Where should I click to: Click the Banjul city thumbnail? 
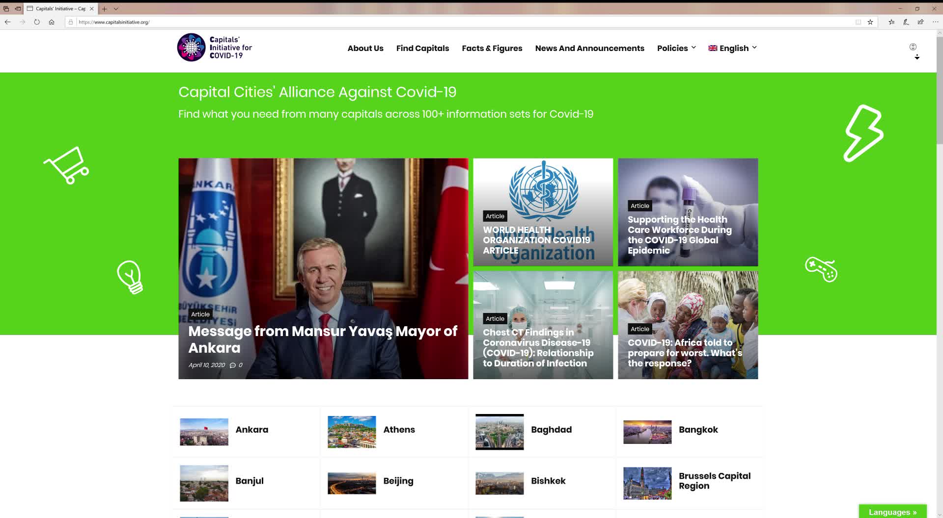pos(204,484)
